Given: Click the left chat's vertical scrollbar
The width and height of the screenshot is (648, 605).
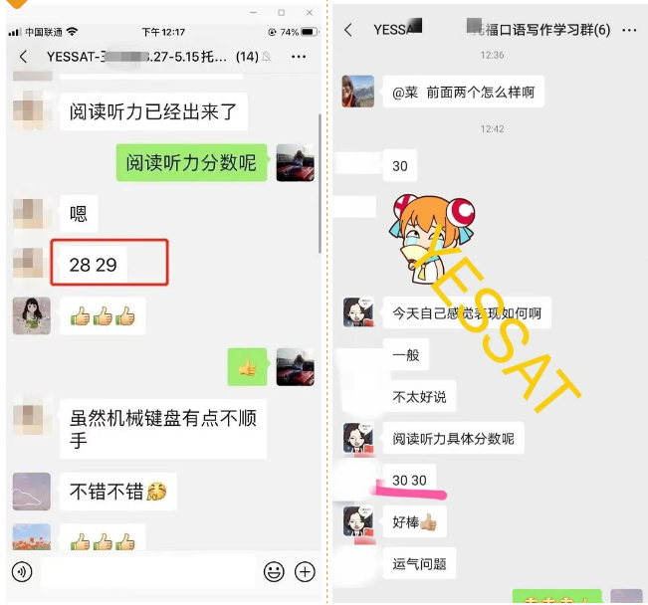Looking at the screenshot, I should click(320, 183).
